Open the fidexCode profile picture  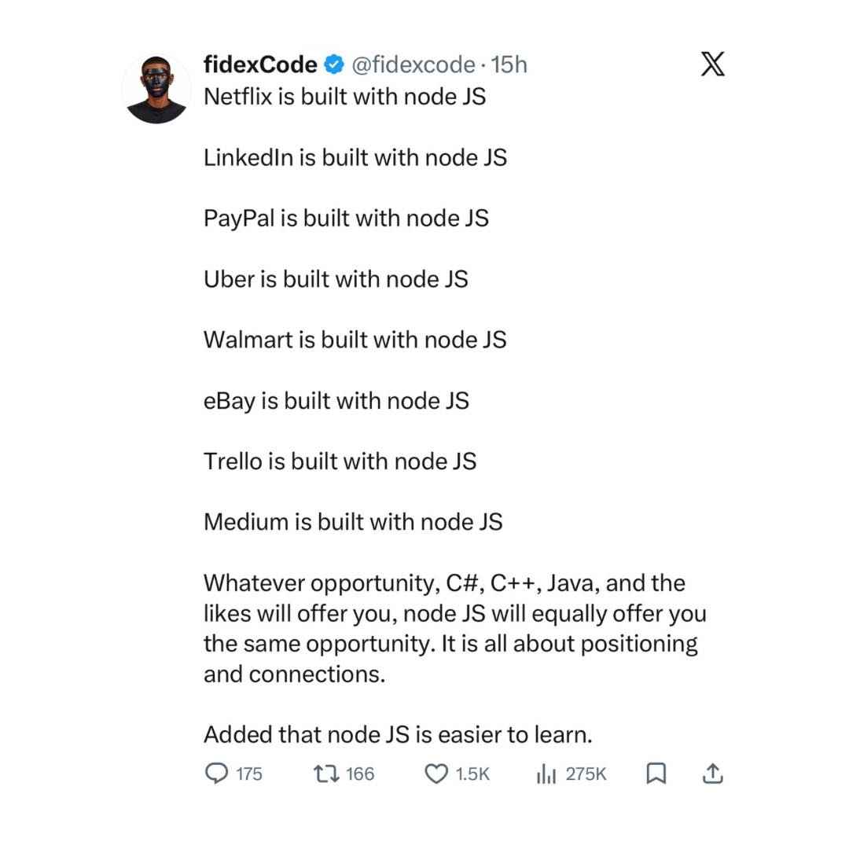156,89
